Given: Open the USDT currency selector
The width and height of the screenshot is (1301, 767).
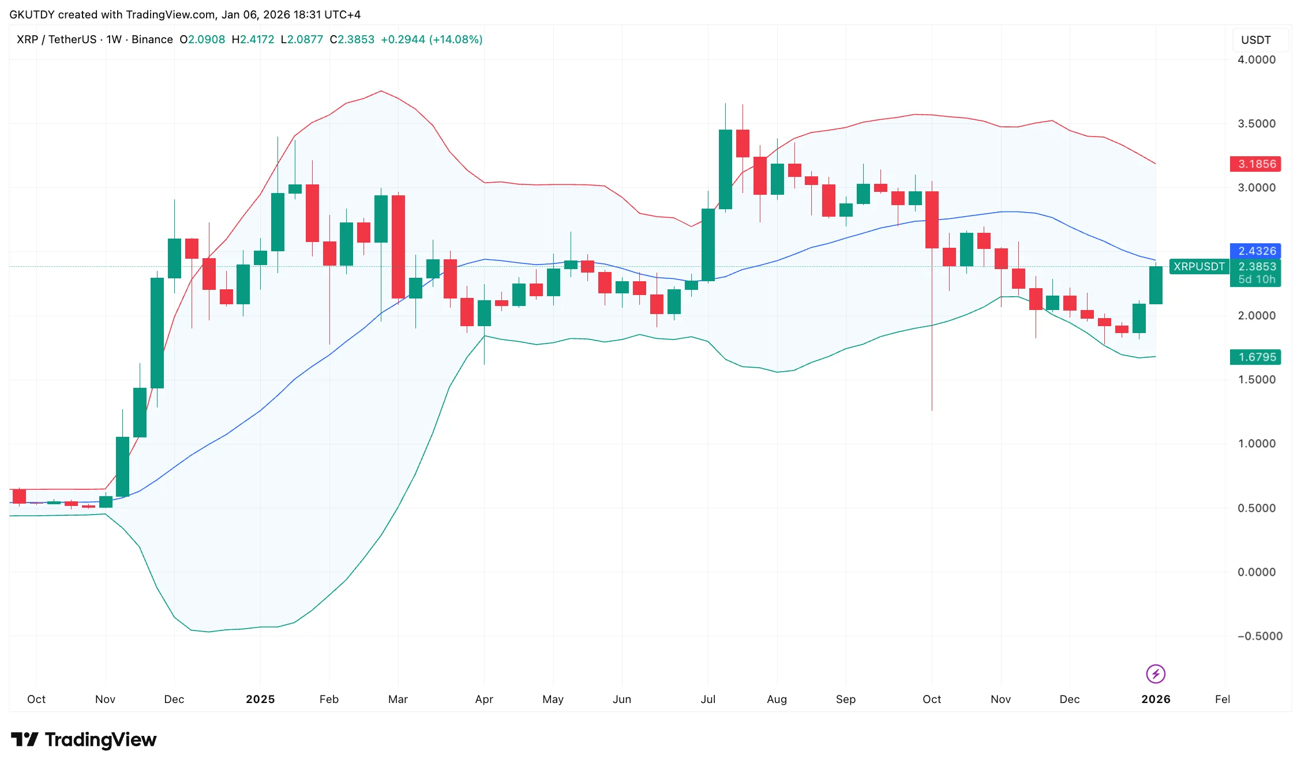Looking at the screenshot, I should [x=1256, y=40].
